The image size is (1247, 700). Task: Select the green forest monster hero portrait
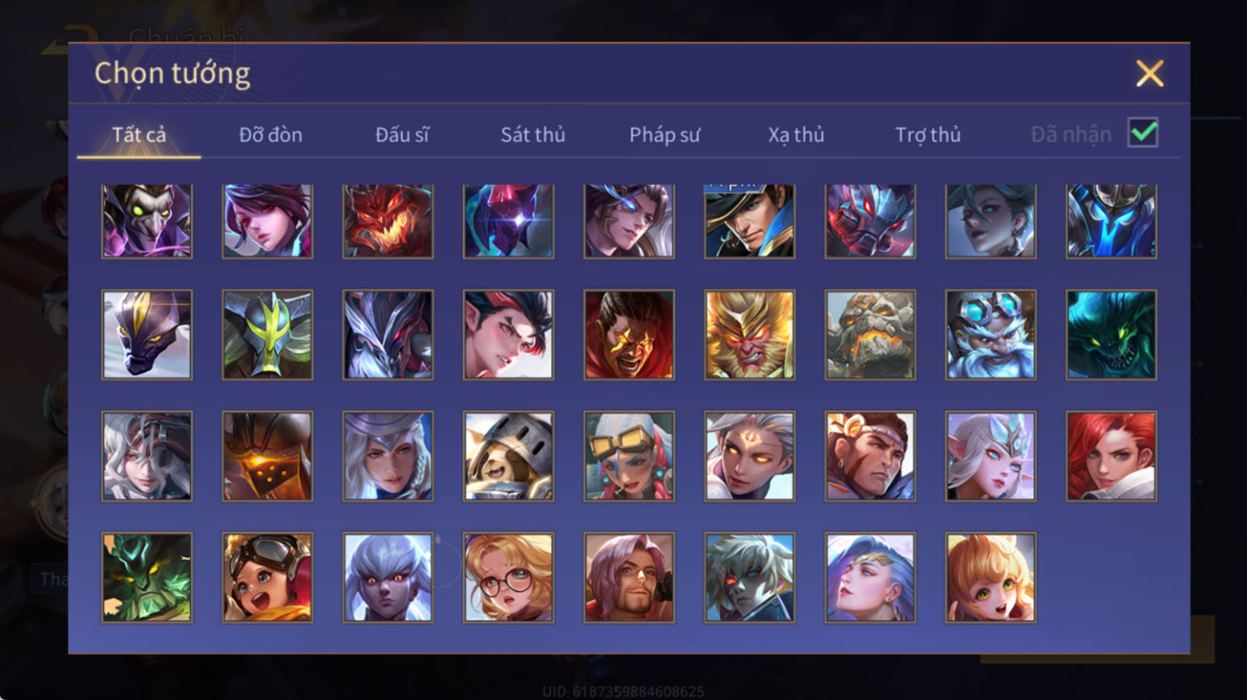(x=146, y=577)
